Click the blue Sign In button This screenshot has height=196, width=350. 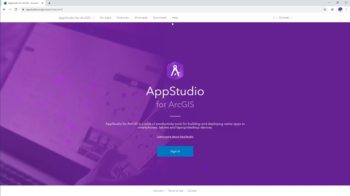click(x=175, y=151)
